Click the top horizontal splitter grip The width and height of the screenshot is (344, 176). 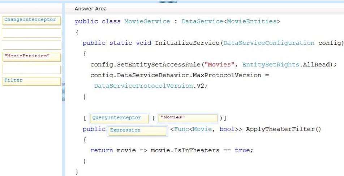click(x=168, y=1)
